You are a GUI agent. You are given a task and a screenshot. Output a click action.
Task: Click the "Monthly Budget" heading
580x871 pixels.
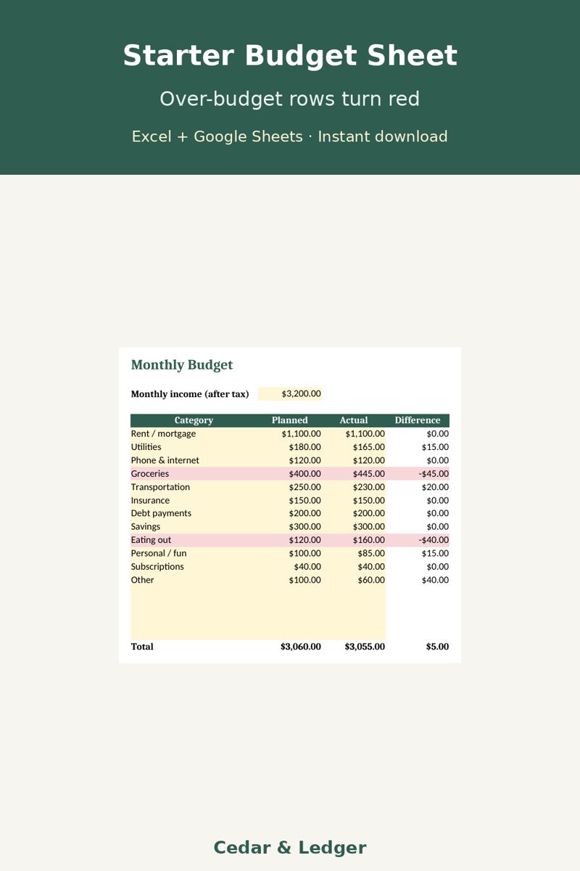[x=182, y=365]
